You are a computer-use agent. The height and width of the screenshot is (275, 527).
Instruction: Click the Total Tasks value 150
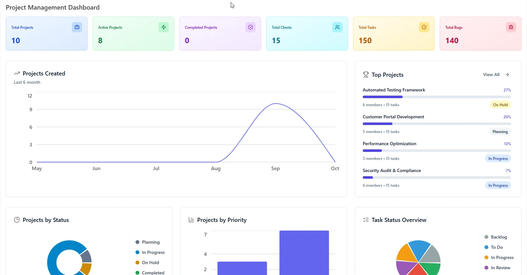[x=365, y=41]
